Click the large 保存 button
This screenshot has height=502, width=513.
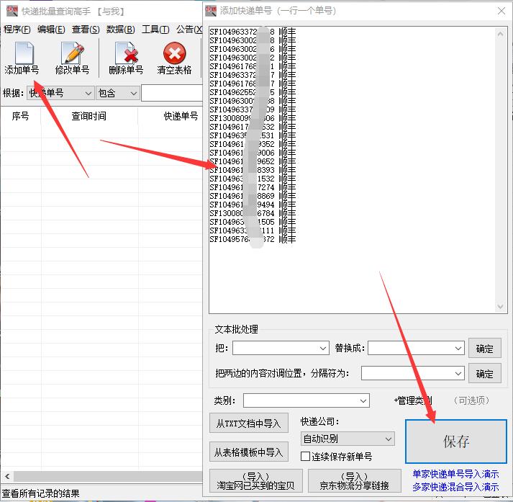click(455, 442)
